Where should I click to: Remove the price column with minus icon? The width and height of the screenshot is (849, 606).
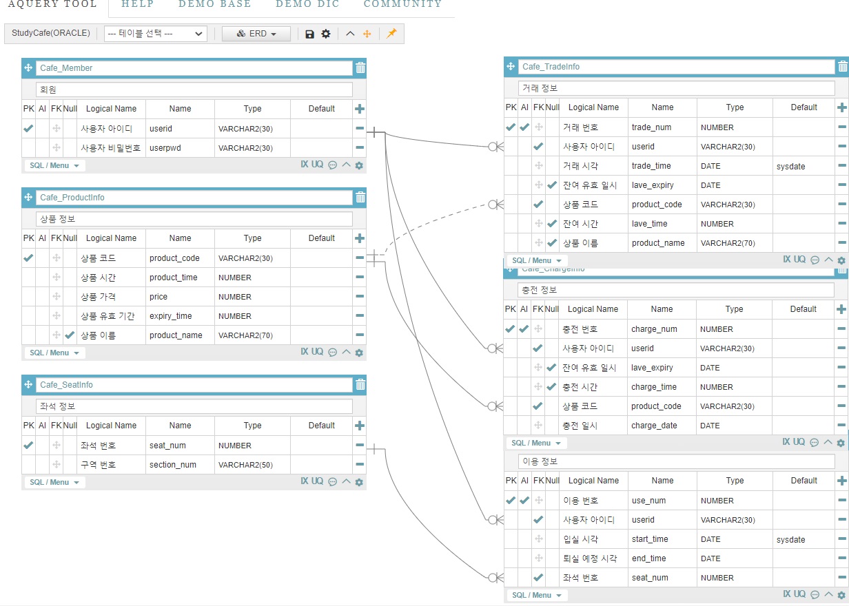[360, 297]
